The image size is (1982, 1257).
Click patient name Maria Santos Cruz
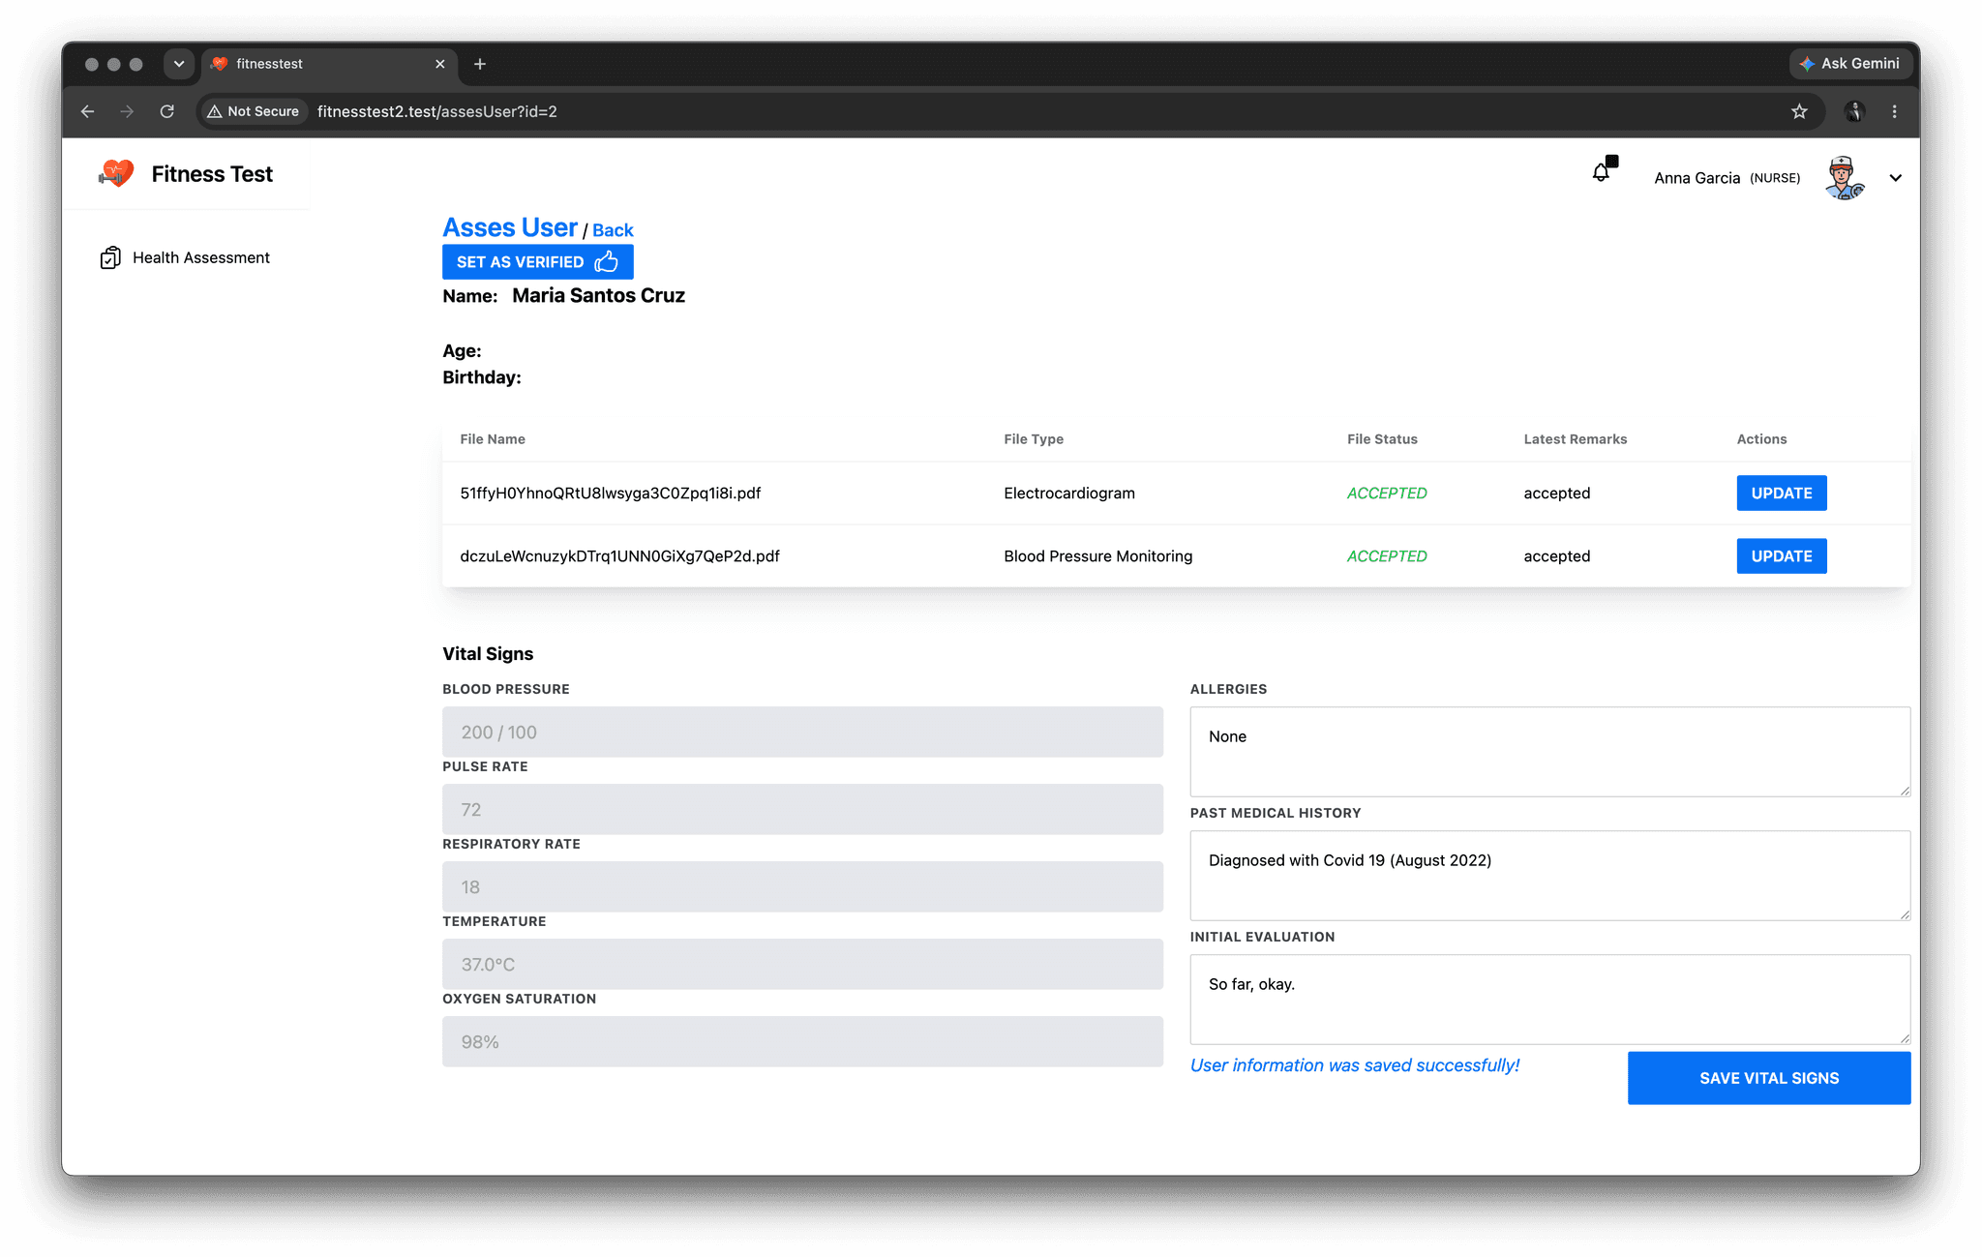598,295
